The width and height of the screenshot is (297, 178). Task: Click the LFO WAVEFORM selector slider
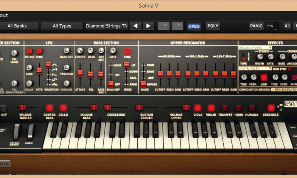click(49, 65)
